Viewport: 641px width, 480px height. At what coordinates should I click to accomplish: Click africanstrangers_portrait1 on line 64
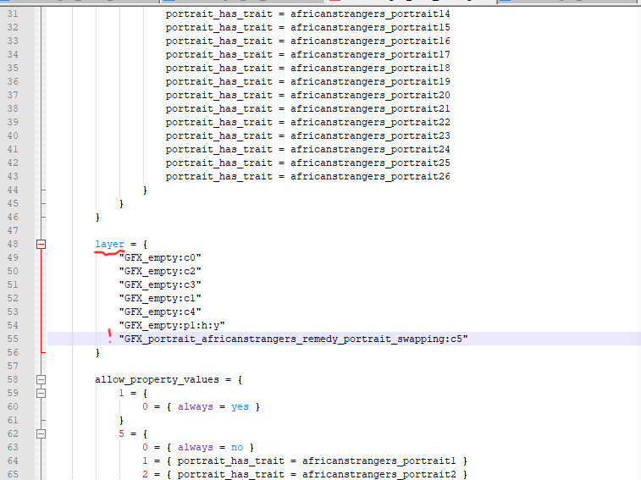(x=379, y=461)
